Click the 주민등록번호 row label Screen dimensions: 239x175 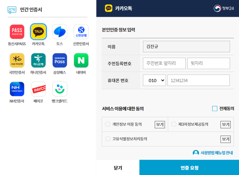119,63
